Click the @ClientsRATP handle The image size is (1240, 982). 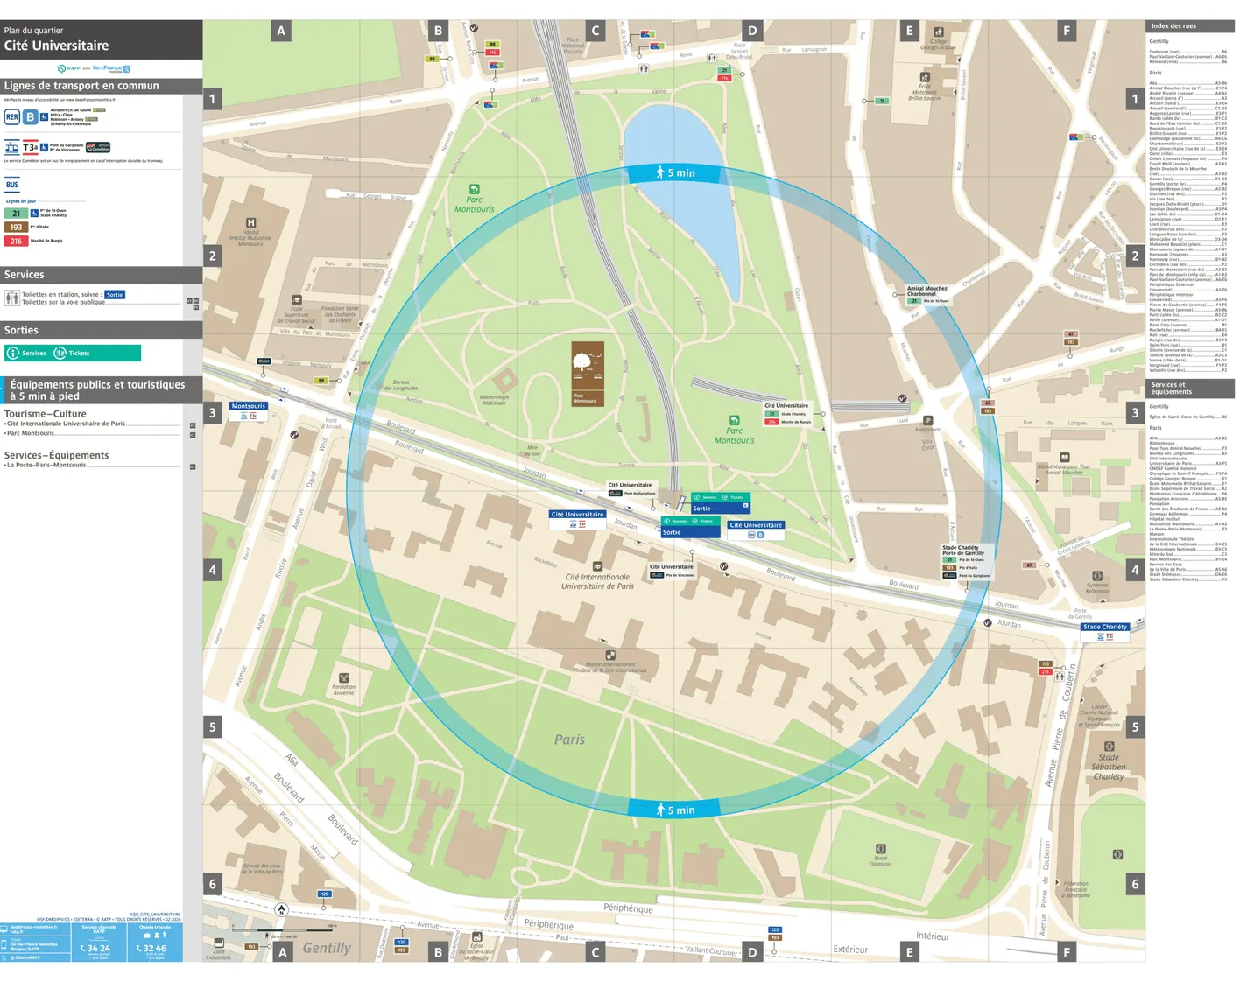[x=25, y=957]
